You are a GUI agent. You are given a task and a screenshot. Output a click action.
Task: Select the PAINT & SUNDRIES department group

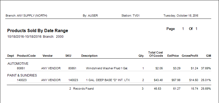(22, 75)
